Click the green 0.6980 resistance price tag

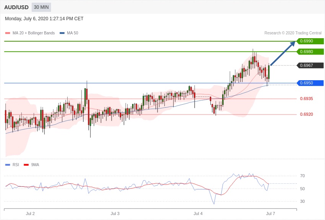tap(310, 52)
